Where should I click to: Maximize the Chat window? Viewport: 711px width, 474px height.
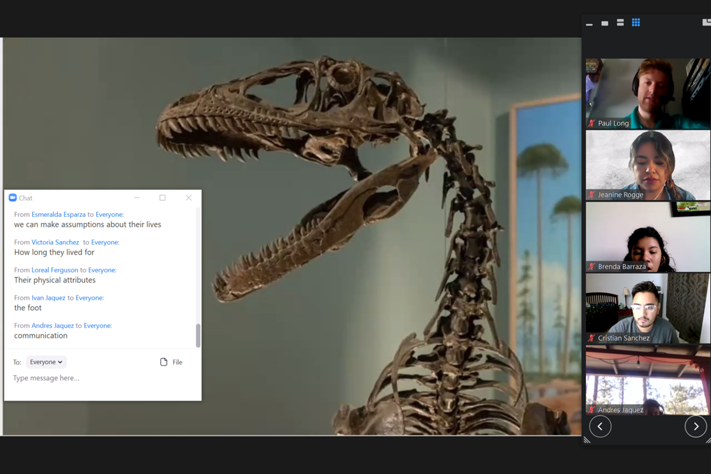[162, 198]
